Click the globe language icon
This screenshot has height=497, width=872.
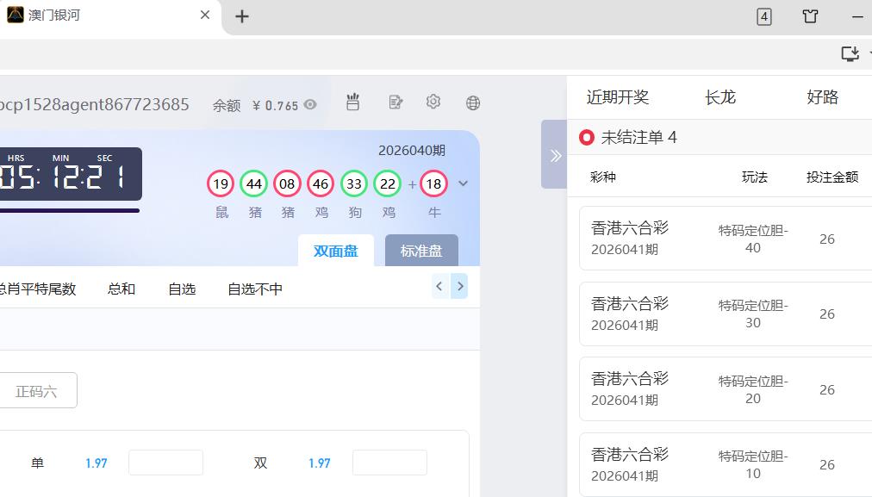(x=472, y=103)
